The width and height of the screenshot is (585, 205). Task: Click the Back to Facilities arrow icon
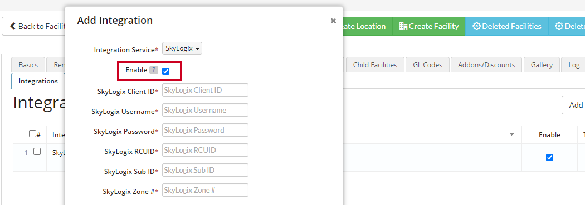point(13,26)
